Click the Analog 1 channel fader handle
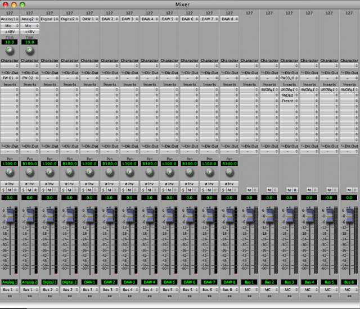 click(10, 215)
